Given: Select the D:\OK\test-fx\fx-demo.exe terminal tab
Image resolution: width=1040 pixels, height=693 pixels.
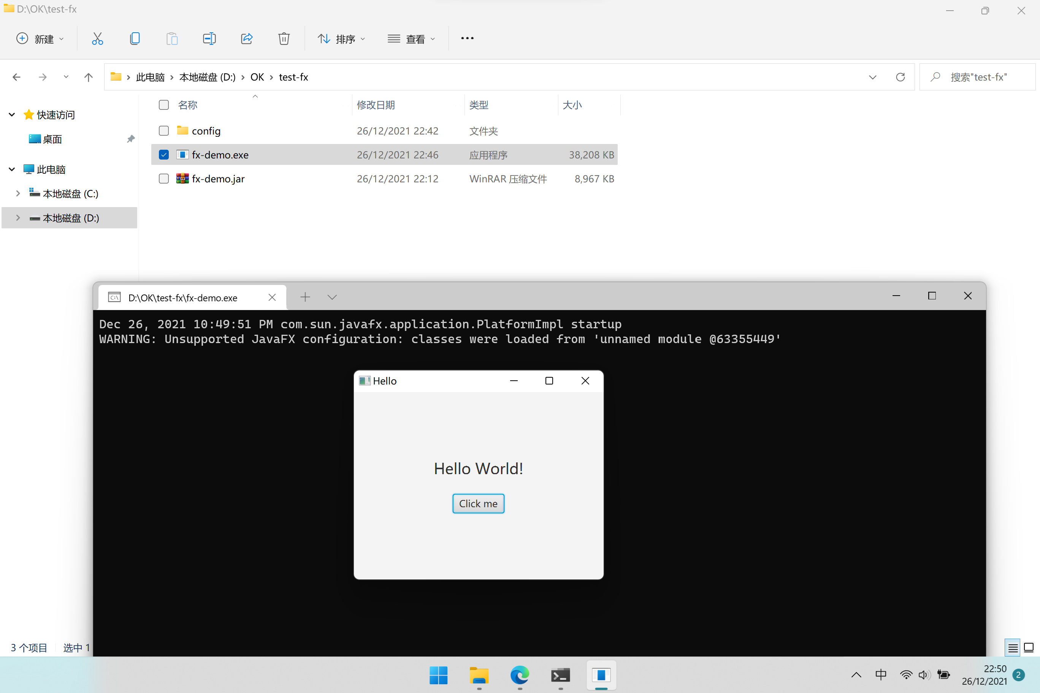Looking at the screenshot, I should 182,298.
